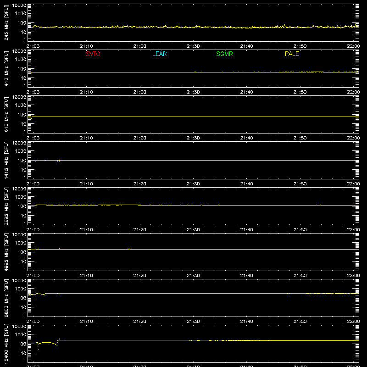The height and width of the screenshot is (367, 367).
Task: Click the 10000 tick label on 245 MHz plot
Action: pyautogui.click(x=19, y=6)
